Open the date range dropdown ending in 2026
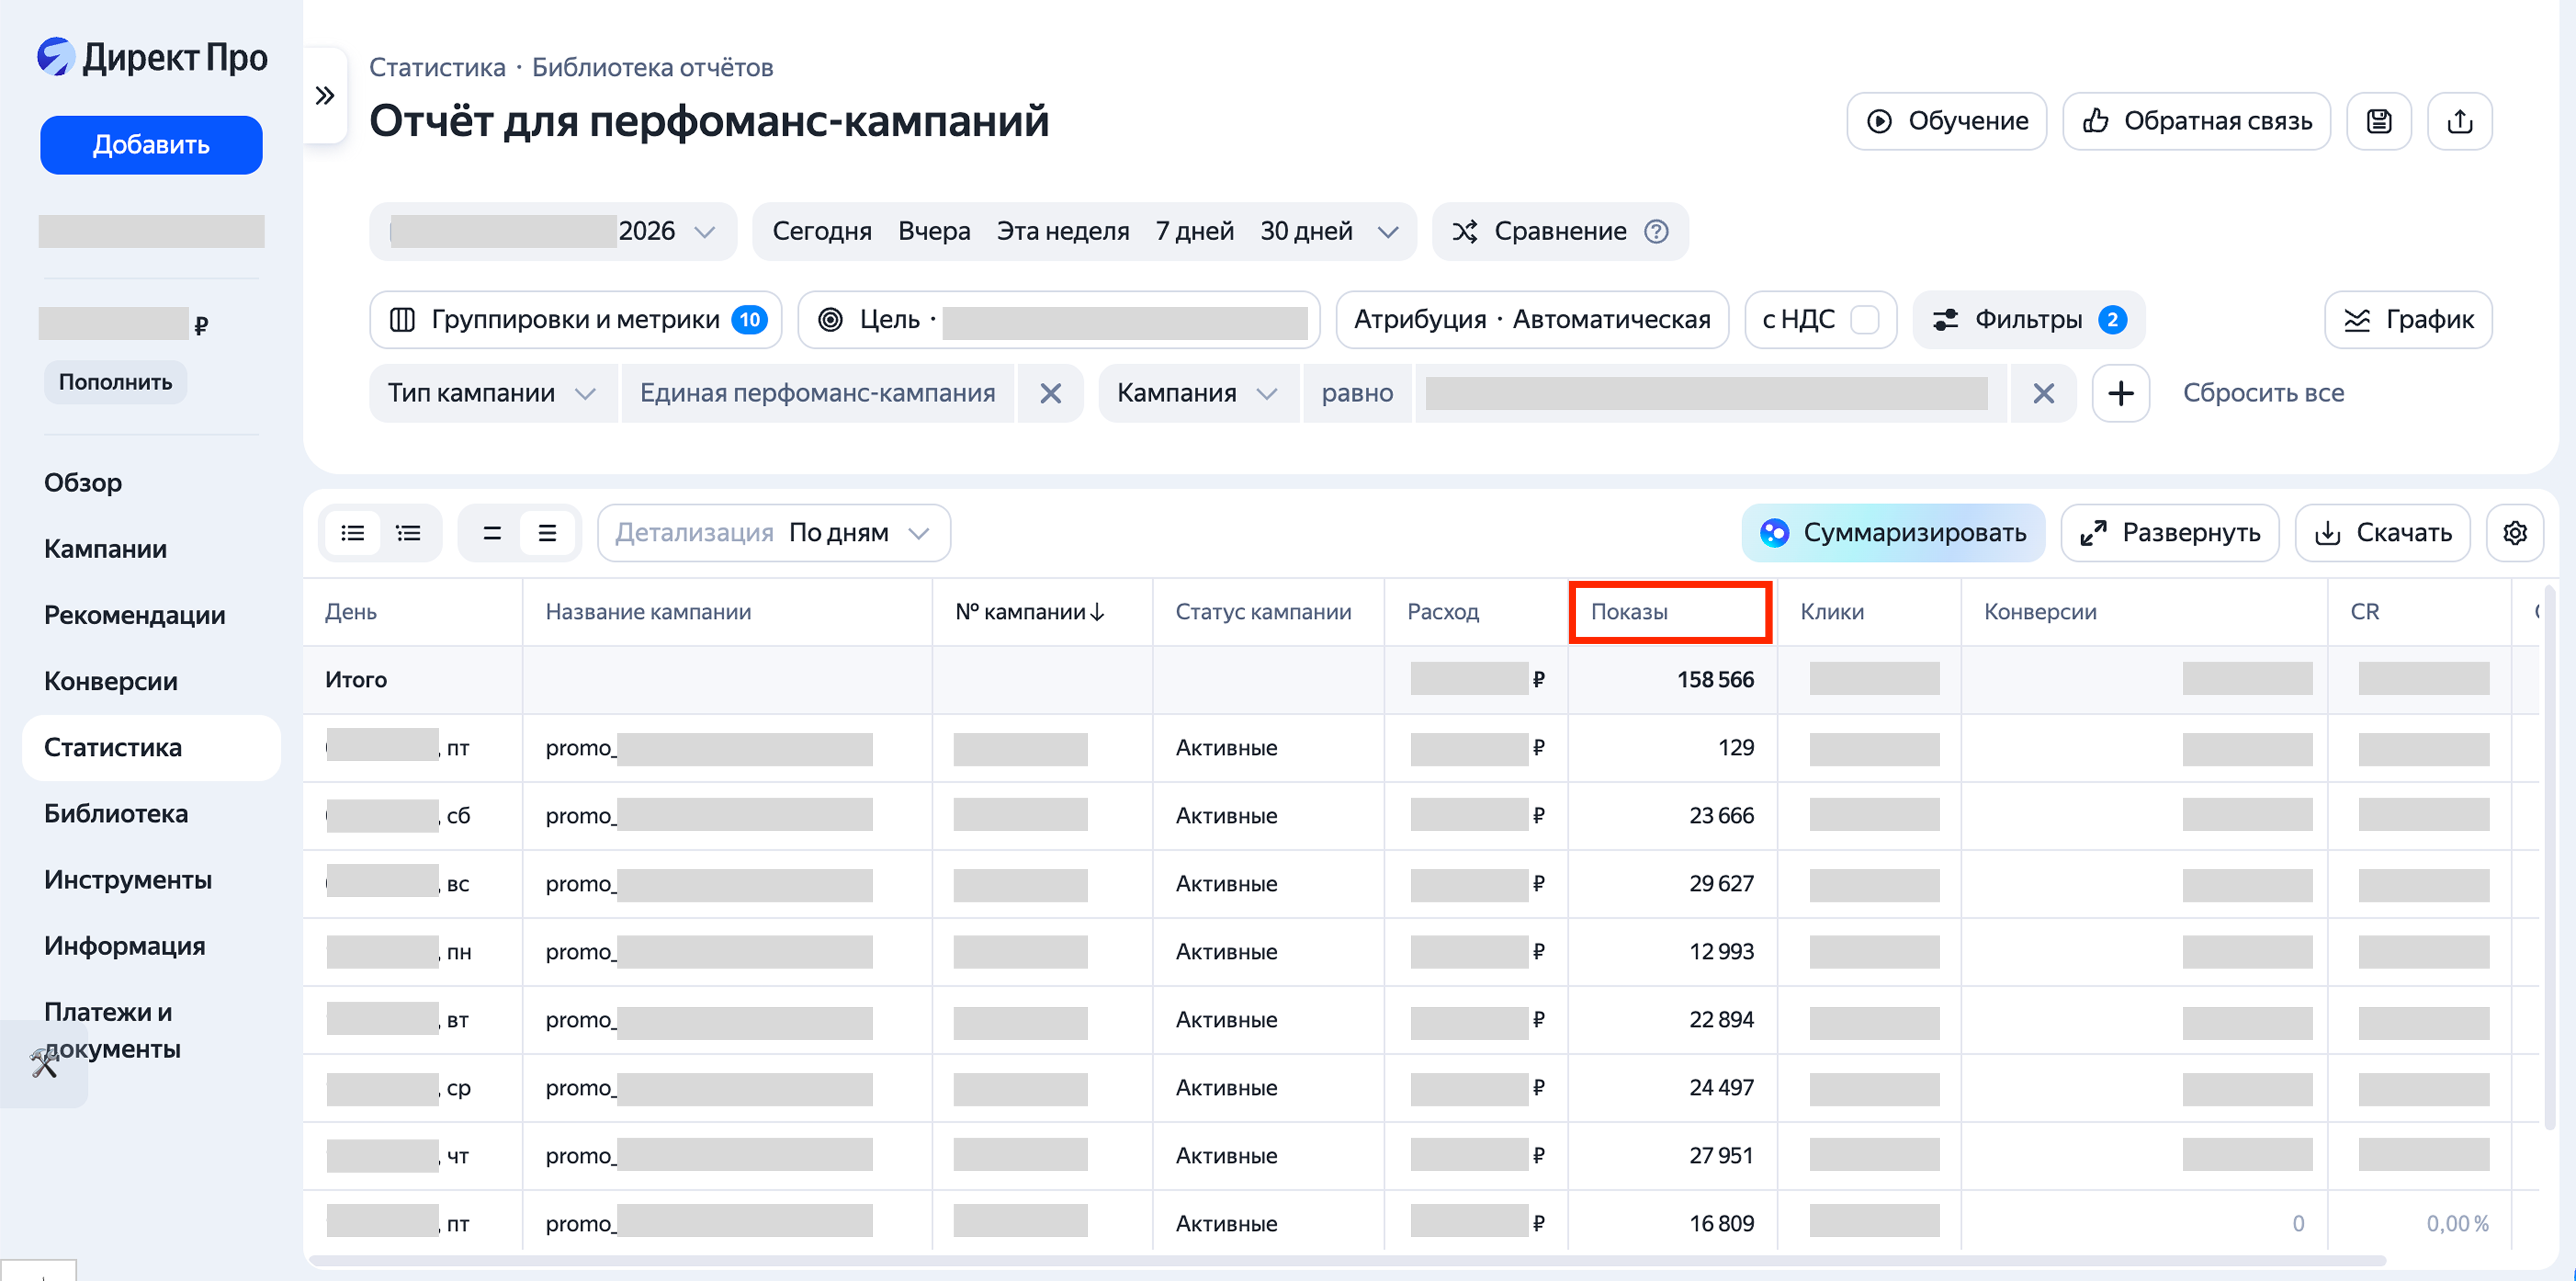The width and height of the screenshot is (2576, 1281). tap(553, 232)
